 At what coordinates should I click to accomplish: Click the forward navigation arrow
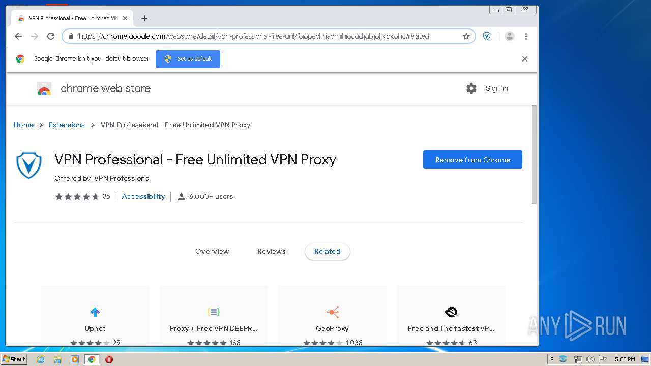coord(35,36)
